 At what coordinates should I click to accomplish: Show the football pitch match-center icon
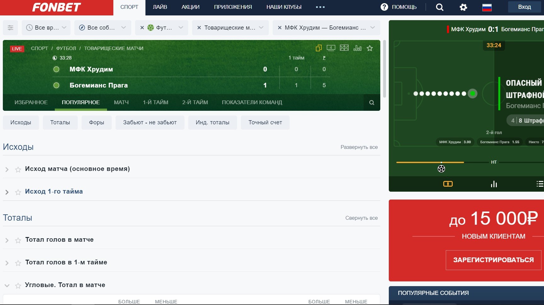(344, 48)
